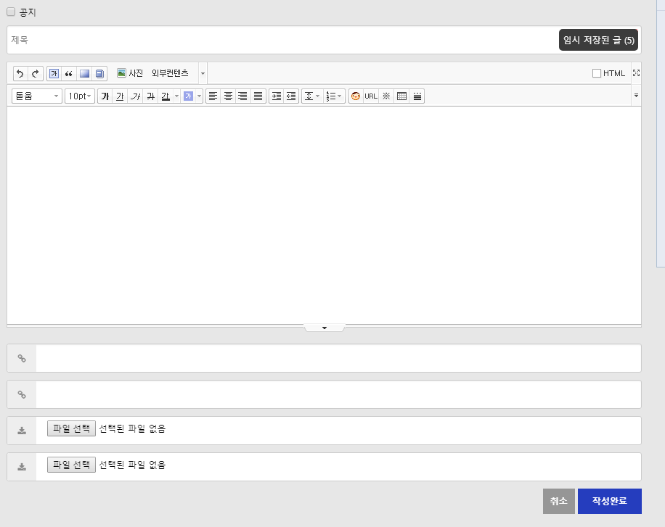Click the undo arrow icon

tap(20, 73)
